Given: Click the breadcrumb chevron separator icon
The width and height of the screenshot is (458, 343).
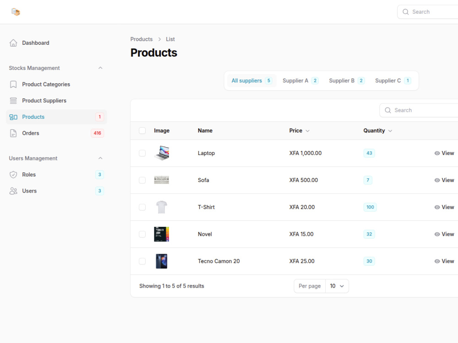Looking at the screenshot, I should click(x=159, y=39).
